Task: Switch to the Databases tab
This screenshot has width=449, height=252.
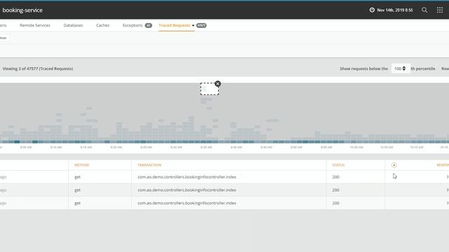Action: (x=73, y=25)
